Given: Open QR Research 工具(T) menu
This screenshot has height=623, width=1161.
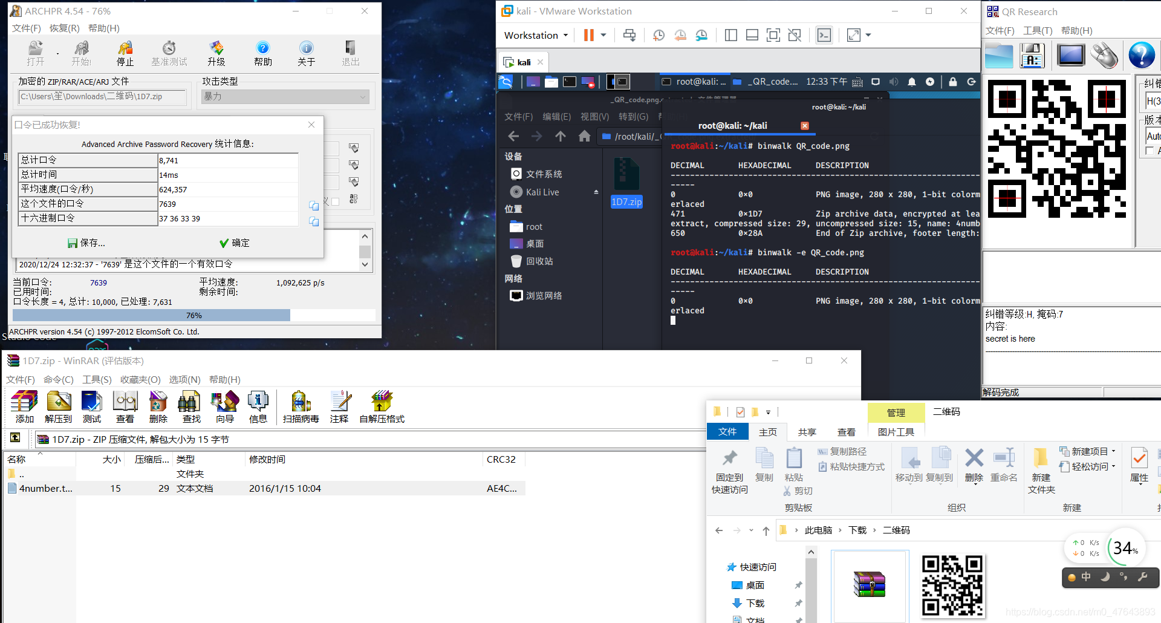Looking at the screenshot, I should pyautogui.click(x=1038, y=30).
